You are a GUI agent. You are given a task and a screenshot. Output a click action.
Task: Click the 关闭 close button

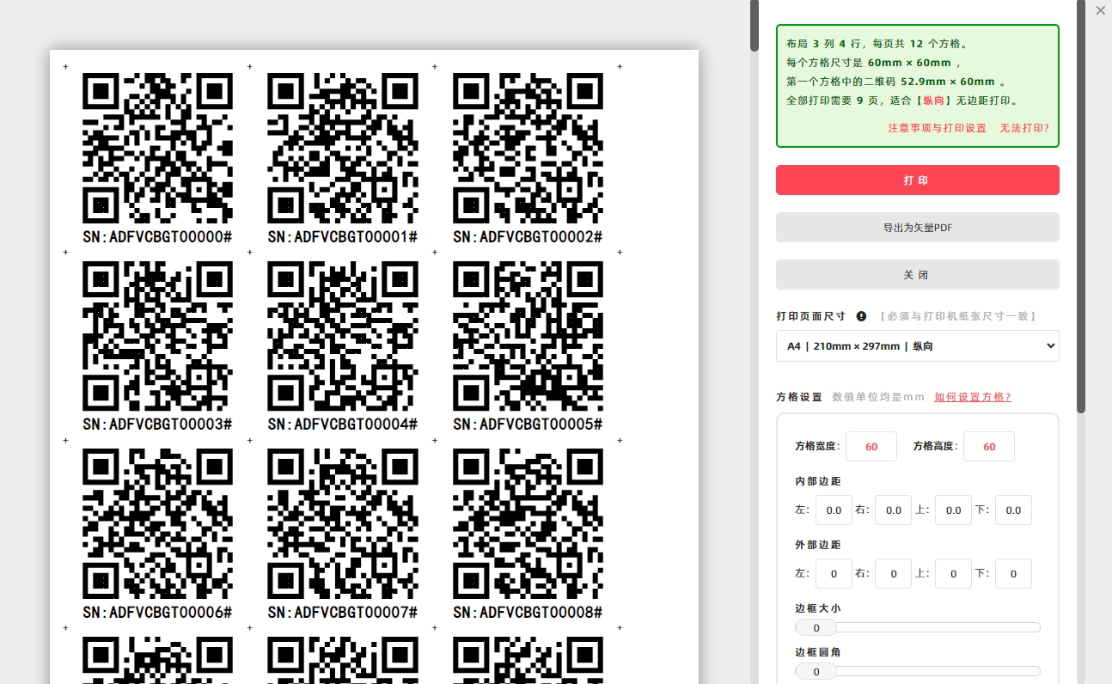[x=917, y=275]
